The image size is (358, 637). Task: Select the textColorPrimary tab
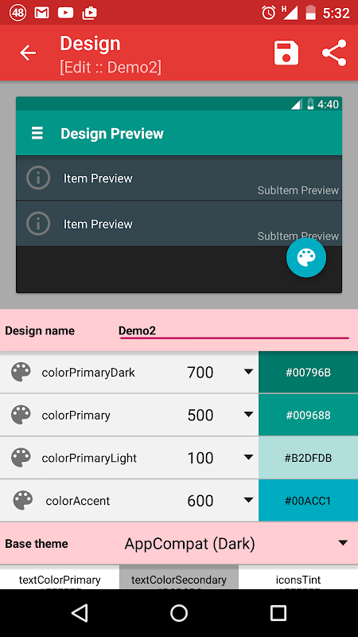(x=60, y=576)
